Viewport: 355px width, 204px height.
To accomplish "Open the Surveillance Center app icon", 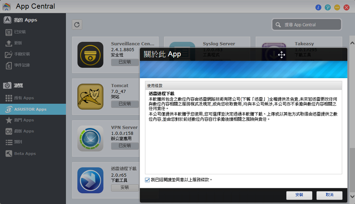I will coord(90,55).
